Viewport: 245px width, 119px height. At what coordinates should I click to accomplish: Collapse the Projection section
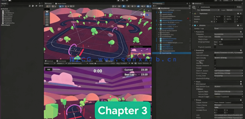(195, 32)
